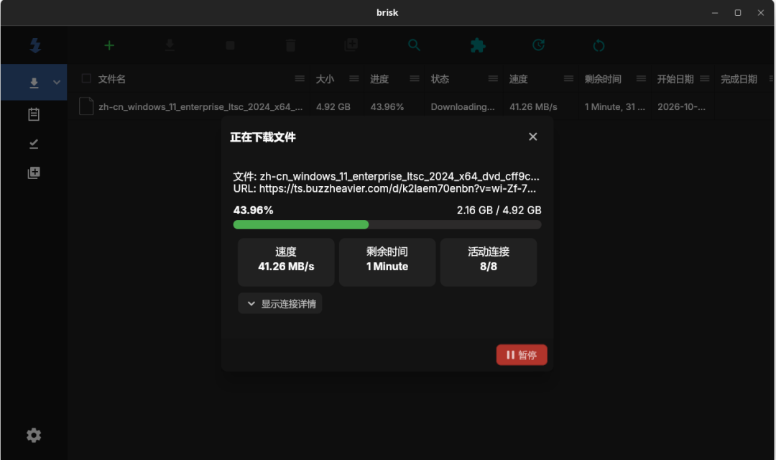Open the browser extension puzzle icon
The image size is (776, 460).
tap(478, 45)
